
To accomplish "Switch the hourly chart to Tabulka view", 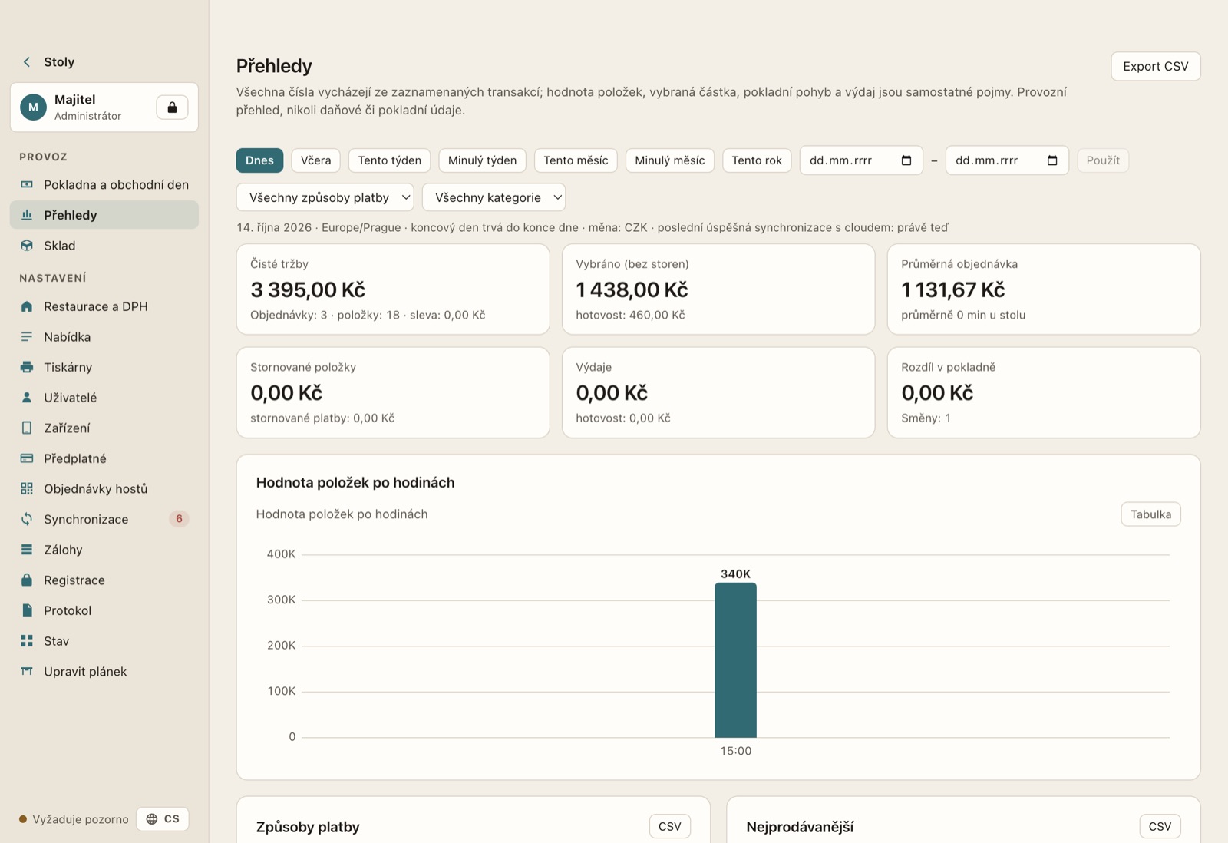I will tap(1150, 514).
